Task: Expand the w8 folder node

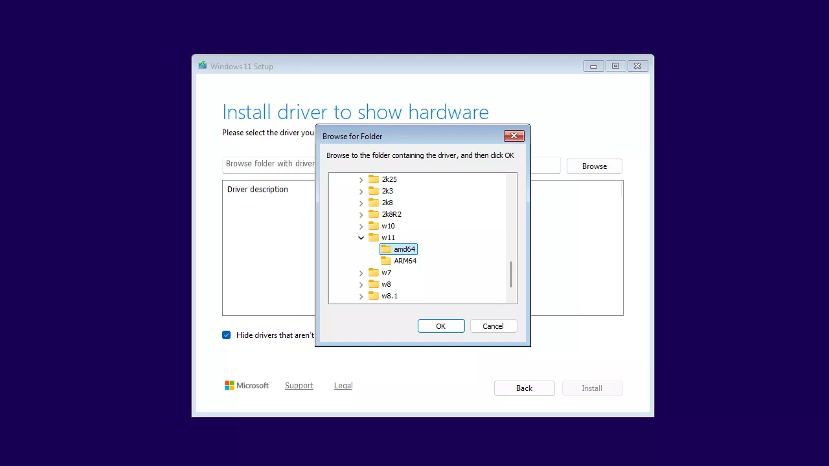Action: [x=361, y=284]
